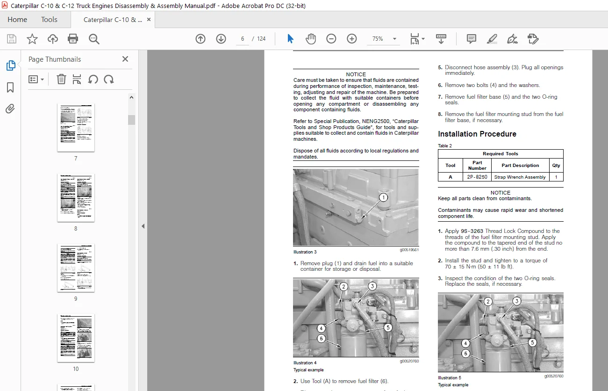Viewport: 608px width, 391px height.
Task: Add a comment sticky note
Action: 472,39
